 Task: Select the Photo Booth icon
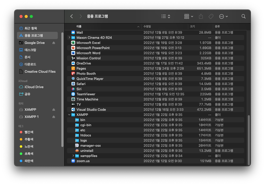coord(73,73)
